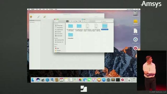Click the Edit Tags button in Finder toolbar
The width and height of the screenshot is (167, 94).
(x=88, y=21)
